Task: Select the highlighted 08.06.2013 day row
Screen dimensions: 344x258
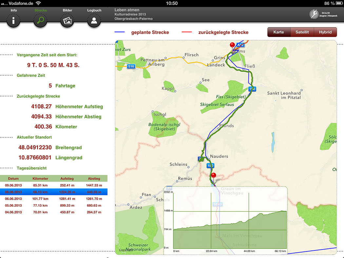Action: [x=54, y=192]
